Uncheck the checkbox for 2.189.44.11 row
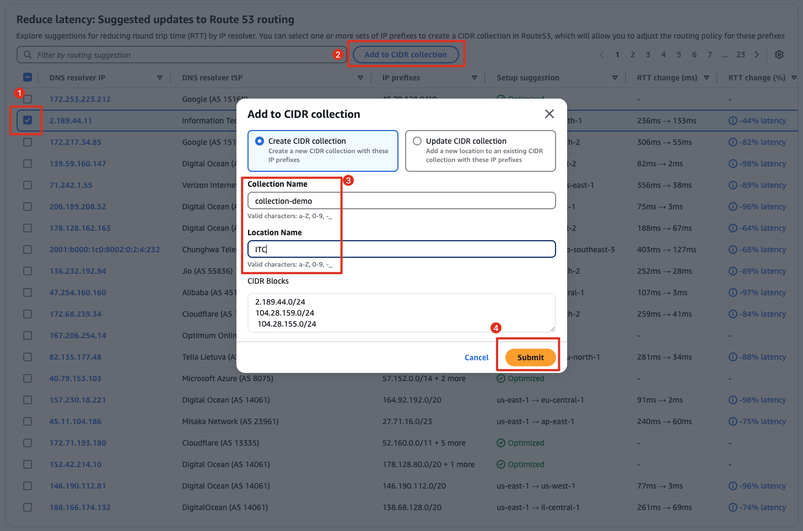 [28, 120]
